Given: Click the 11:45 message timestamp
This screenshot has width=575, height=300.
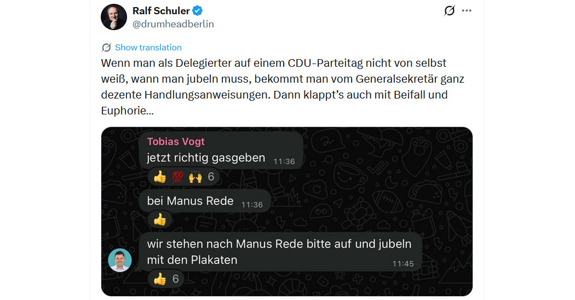Looking at the screenshot, I should (x=403, y=263).
